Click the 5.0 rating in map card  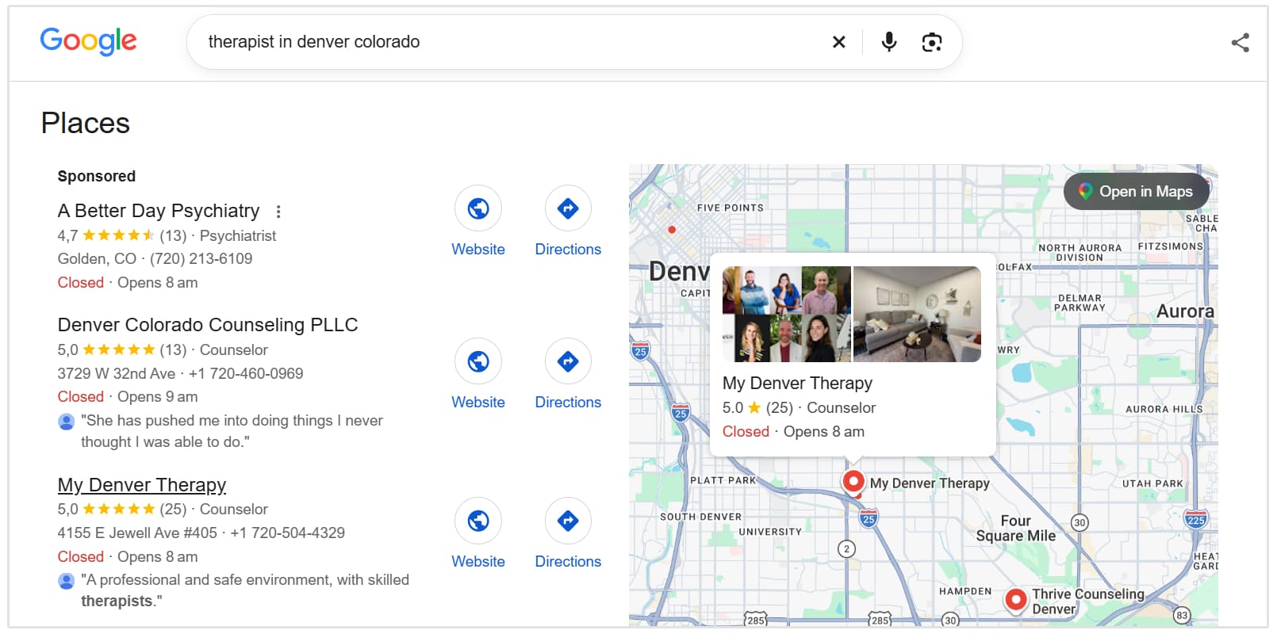pos(742,408)
